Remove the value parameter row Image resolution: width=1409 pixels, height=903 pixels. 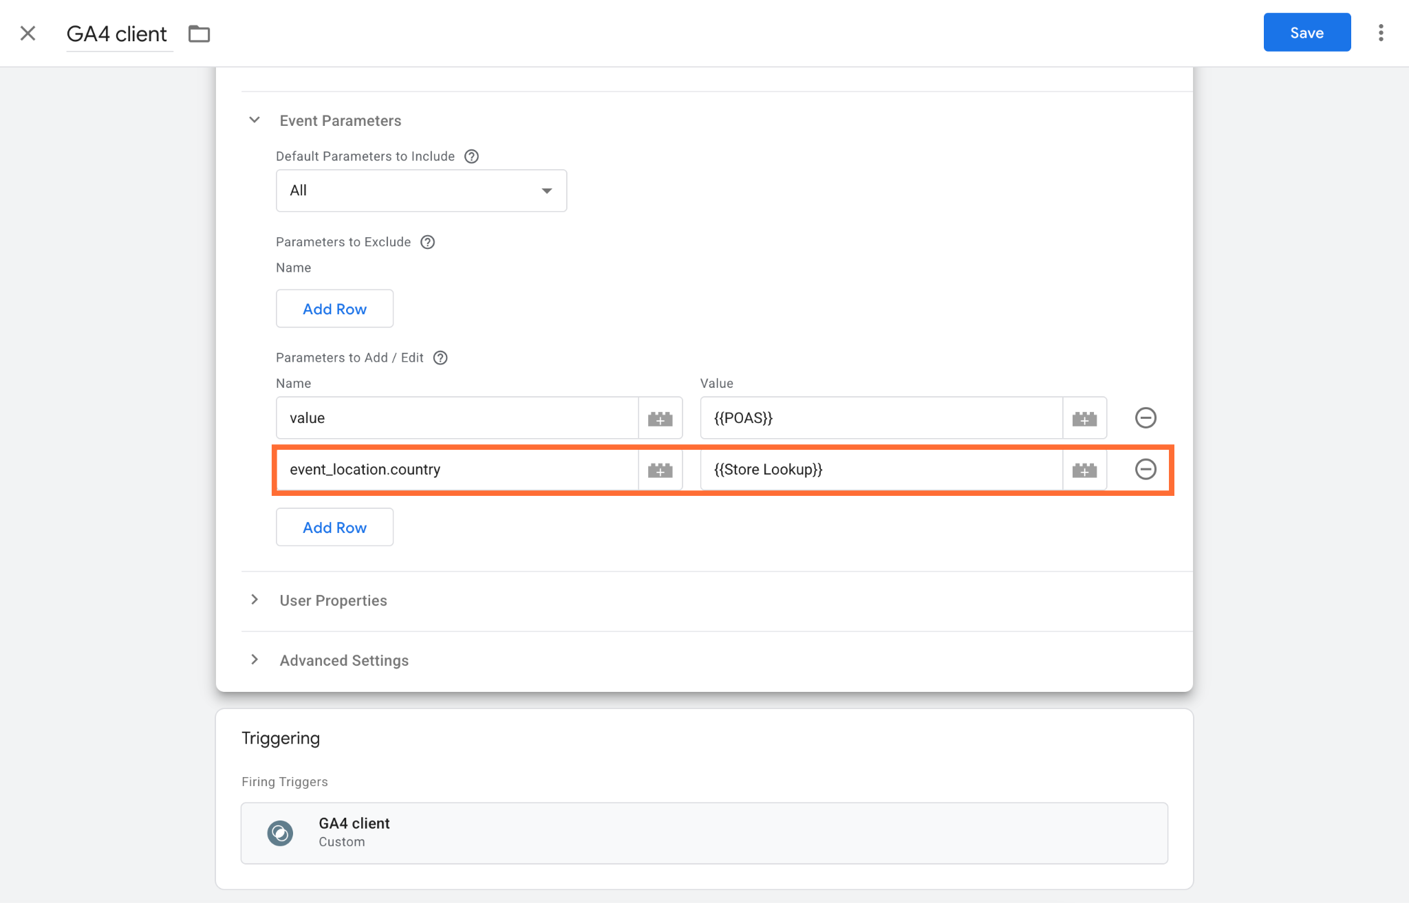coord(1146,417)
